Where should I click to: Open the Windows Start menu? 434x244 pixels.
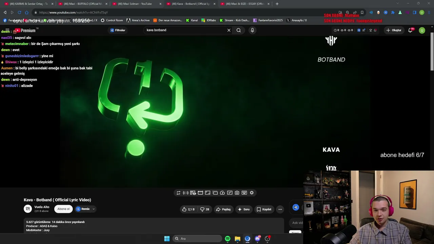[x=167, y=239]
